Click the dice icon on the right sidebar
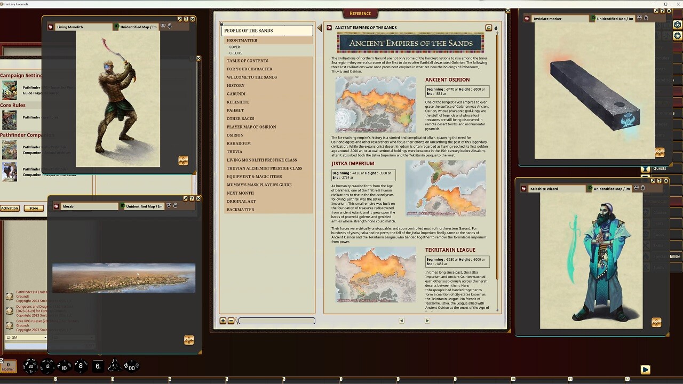 (x=677, y=25)
